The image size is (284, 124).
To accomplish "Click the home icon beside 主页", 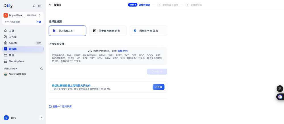I will coord(6,31).
